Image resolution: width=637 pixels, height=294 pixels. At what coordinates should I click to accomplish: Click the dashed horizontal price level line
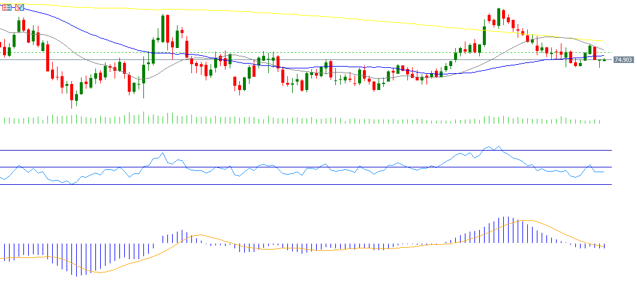click(x=360, y=53)
